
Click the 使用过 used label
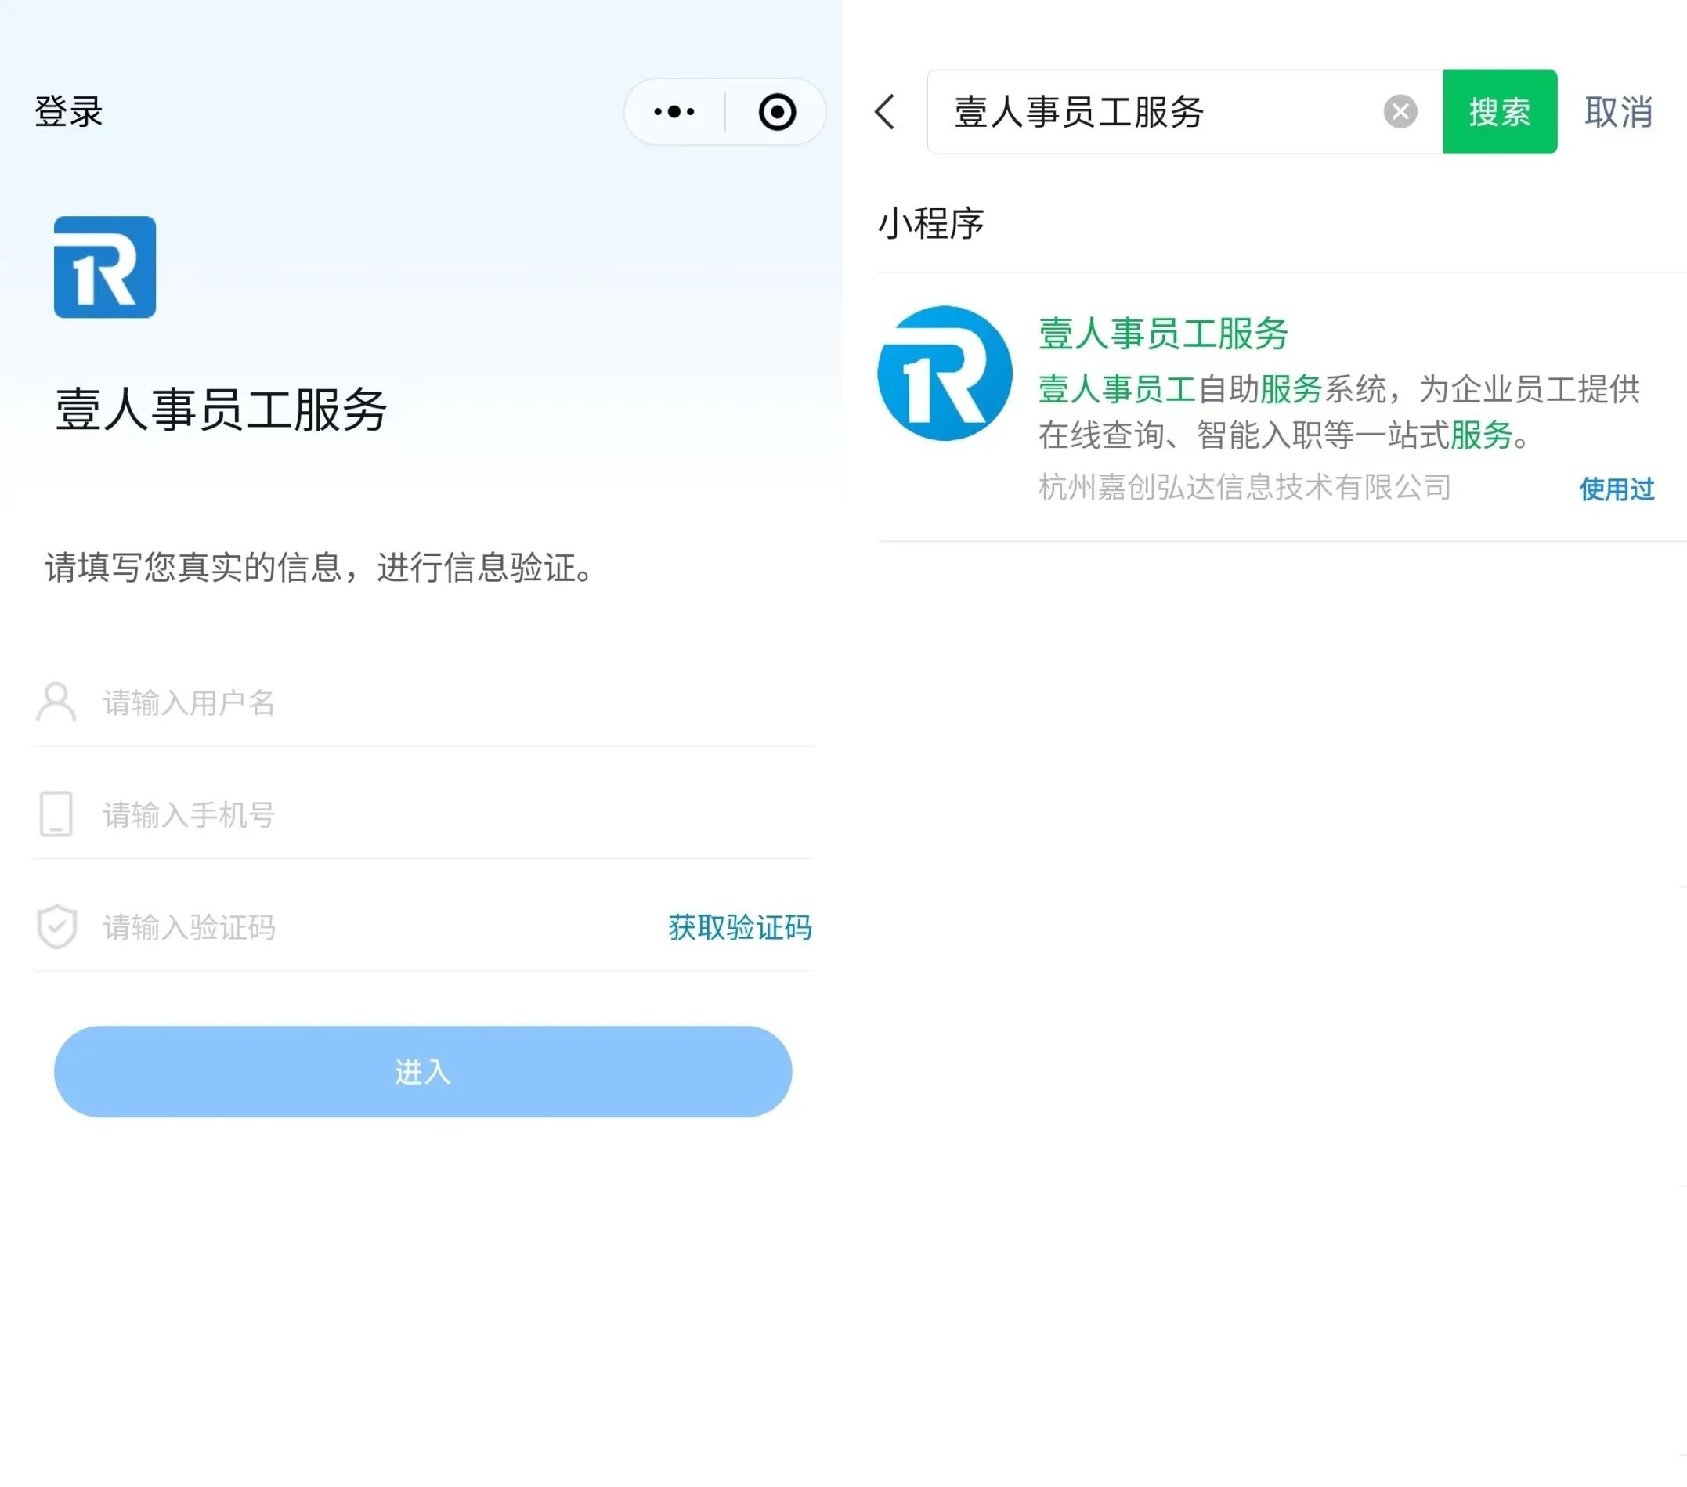[1616, 489]
